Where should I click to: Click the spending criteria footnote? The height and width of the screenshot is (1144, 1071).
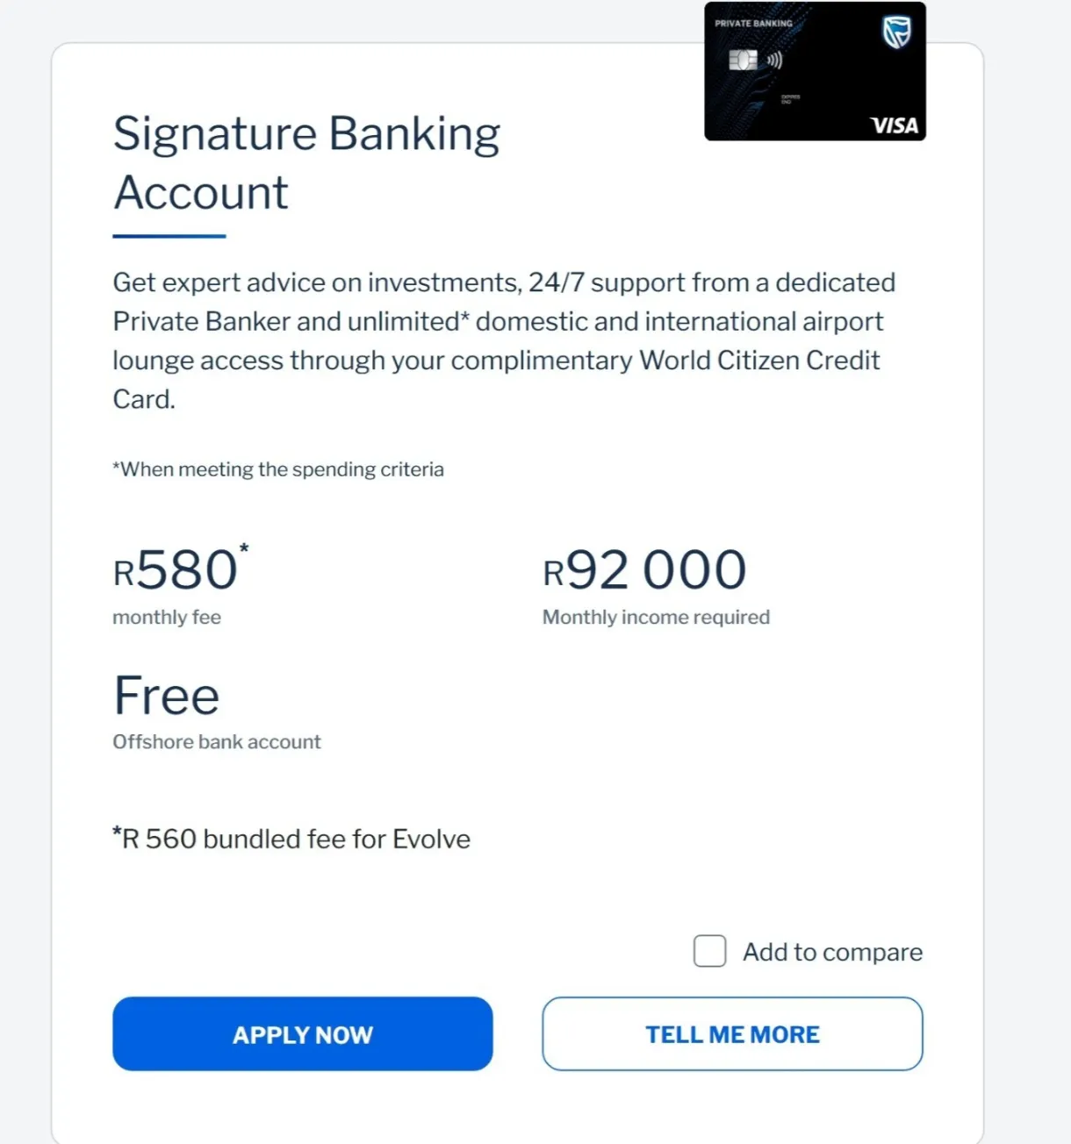click(x=278, y=469)
